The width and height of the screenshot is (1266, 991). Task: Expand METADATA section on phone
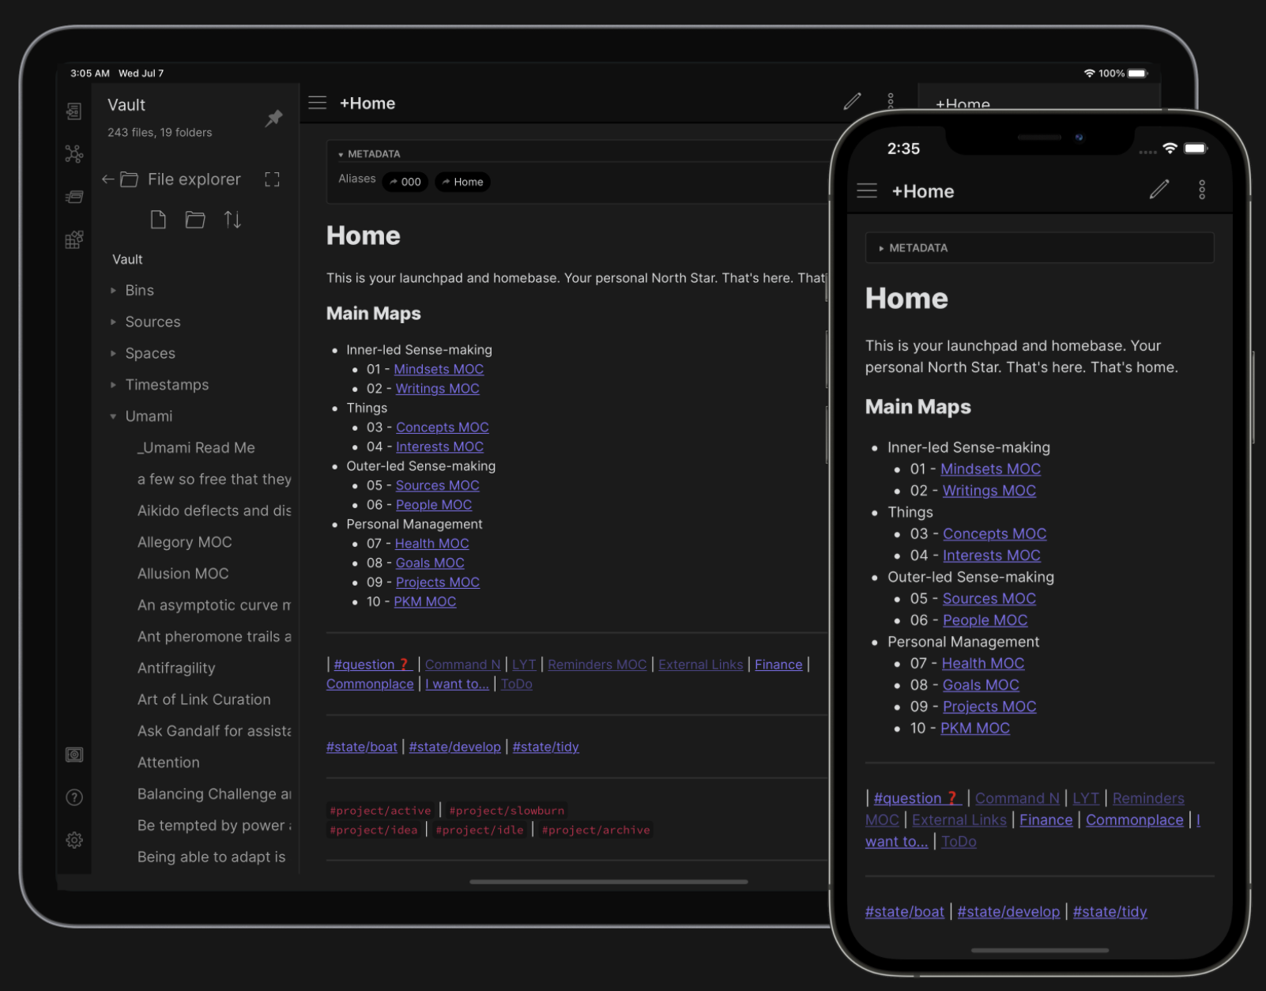point(917,248)
